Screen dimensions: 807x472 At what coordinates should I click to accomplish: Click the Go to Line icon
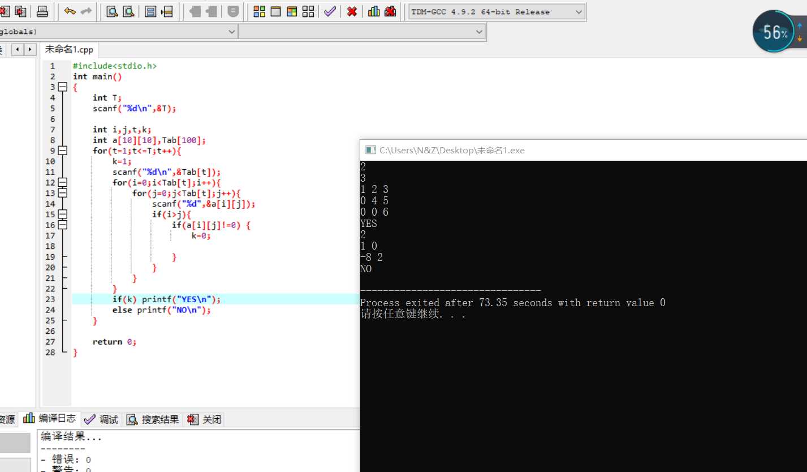click(167, 11)
